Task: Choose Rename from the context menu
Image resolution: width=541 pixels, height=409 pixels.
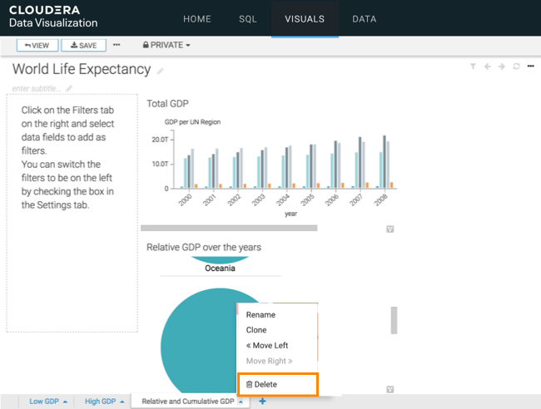Action: point(261,315)
